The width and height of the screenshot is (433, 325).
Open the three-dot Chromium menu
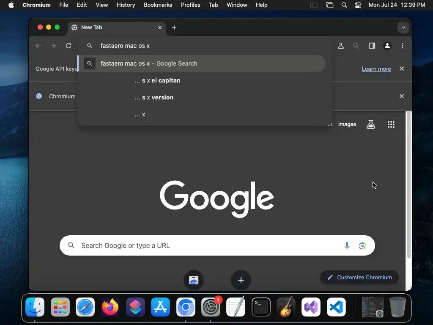pyautogui.click(x=403, y=46)
